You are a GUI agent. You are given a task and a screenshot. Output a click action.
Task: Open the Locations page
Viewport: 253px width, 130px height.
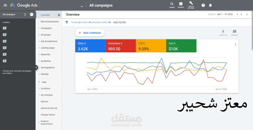pos(45,88)
